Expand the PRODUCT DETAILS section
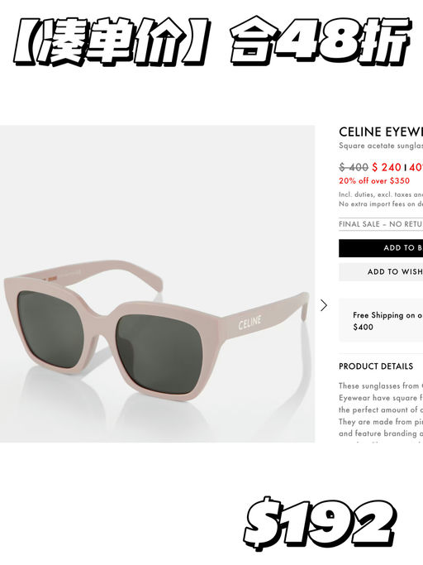Viewport: 423px width, 565px height. click(x=375, y=366)
